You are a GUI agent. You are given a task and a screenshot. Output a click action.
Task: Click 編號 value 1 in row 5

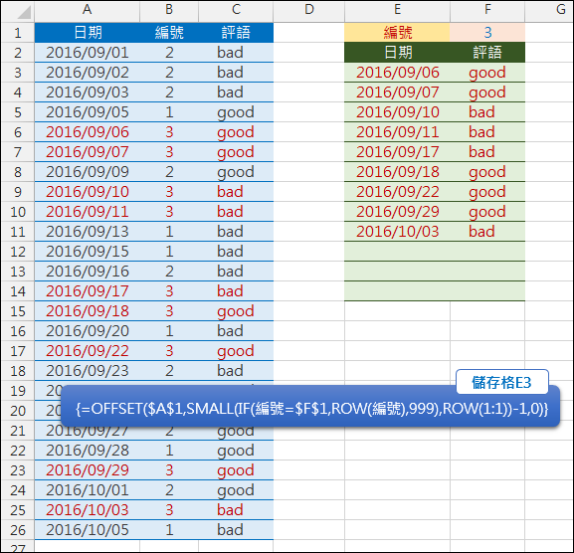[x=169, y=112]
